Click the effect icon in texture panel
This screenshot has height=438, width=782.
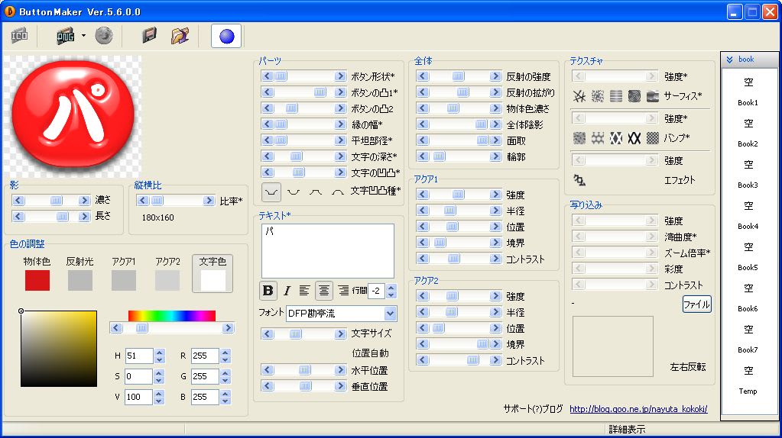(x=579, y=180)
